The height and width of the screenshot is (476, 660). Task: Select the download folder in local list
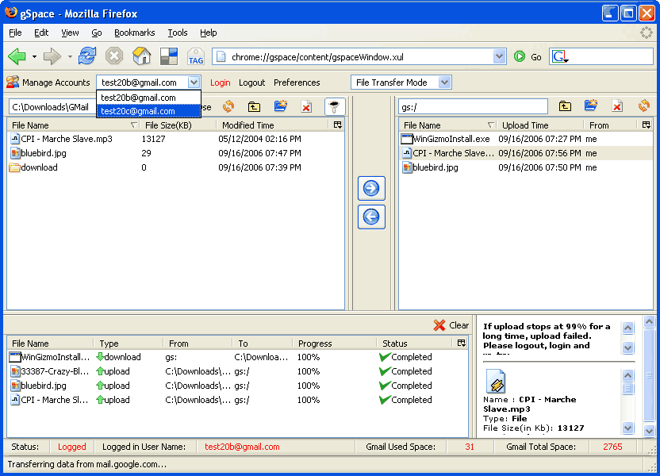pyautogui.click(x=175, y=167)
